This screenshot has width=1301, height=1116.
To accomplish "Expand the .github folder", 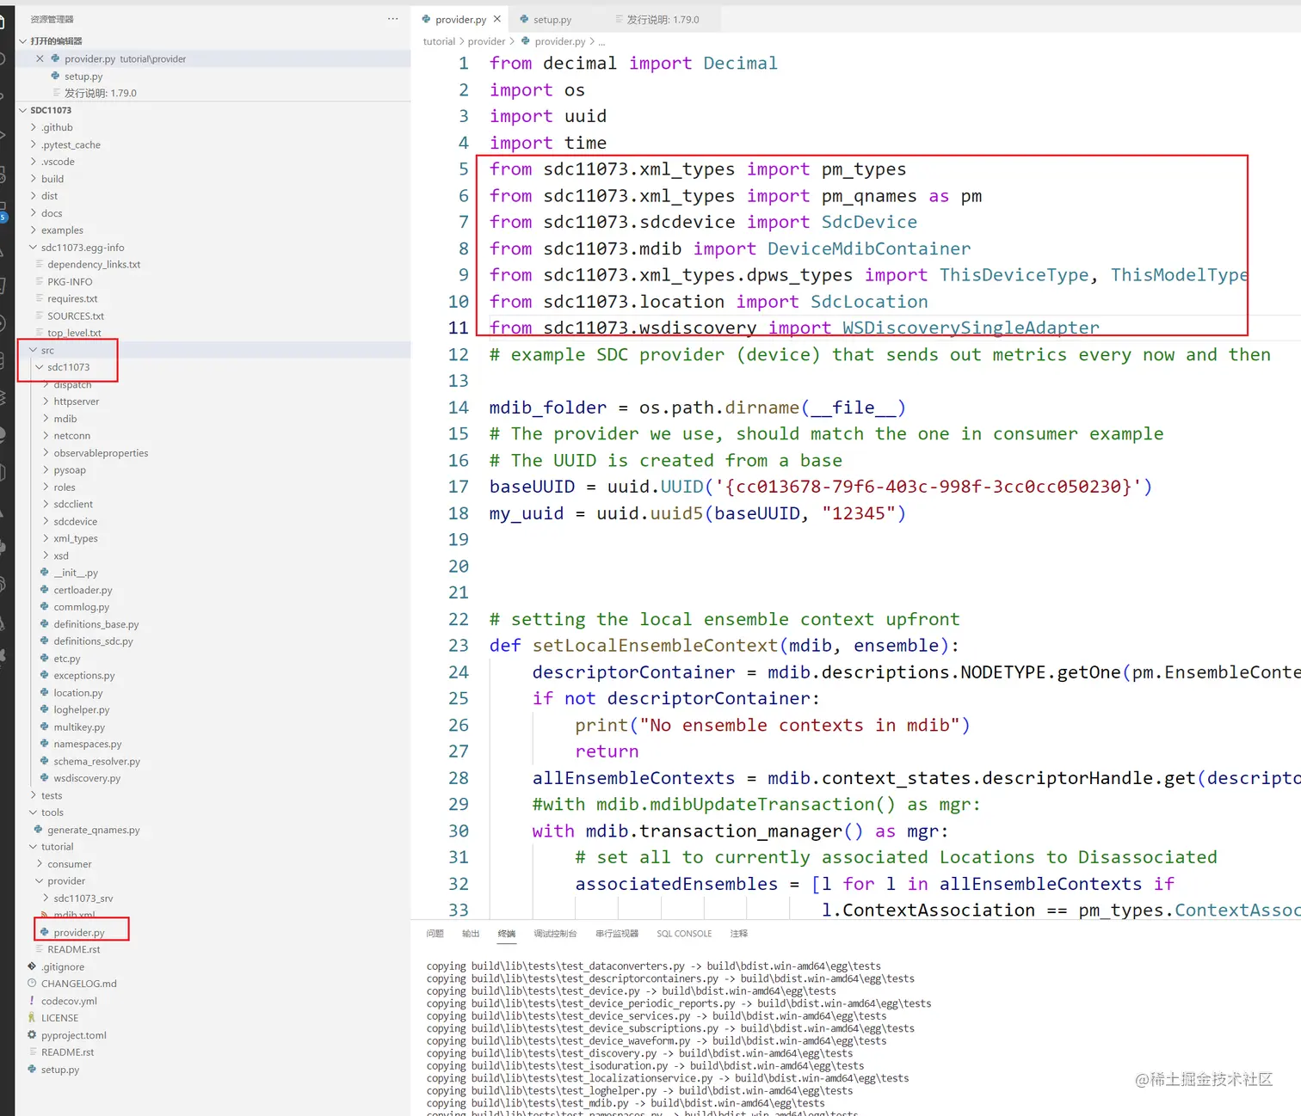I will pos(34,127).
